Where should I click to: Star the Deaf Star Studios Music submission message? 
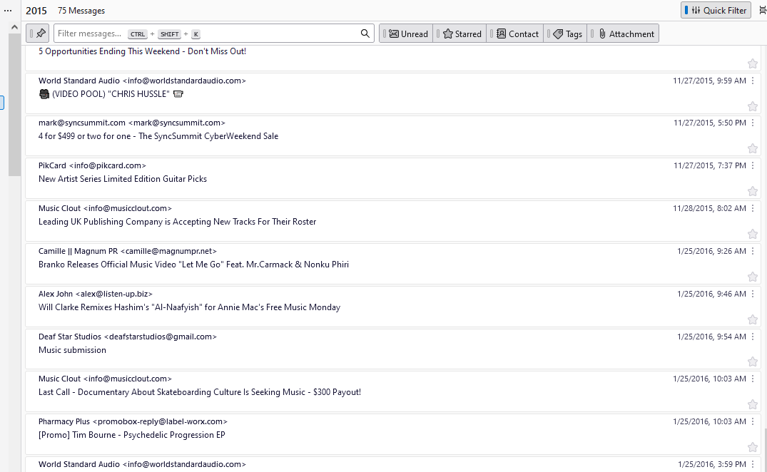tap(752, 361)
